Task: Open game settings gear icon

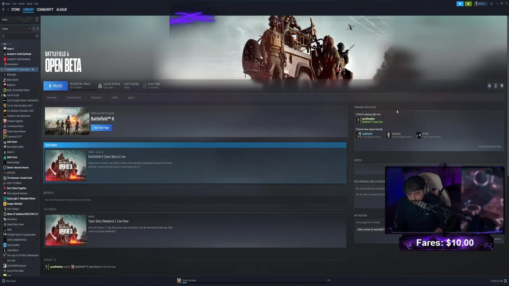Action: click(490, 86)
